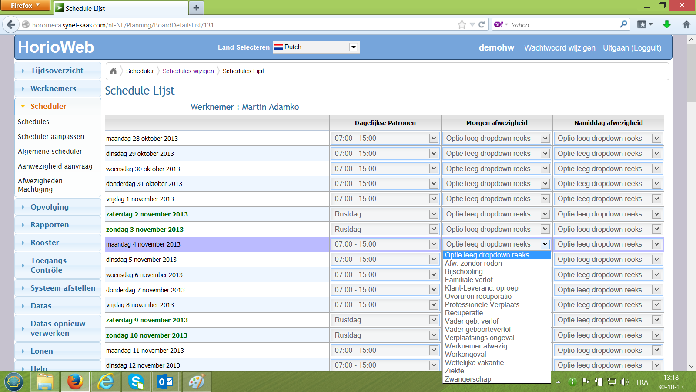696x392 pixels.
Task: Open Morgen afwezigheid dropdown for dinsdag 29 oktober
Action: tap(545, 153)
